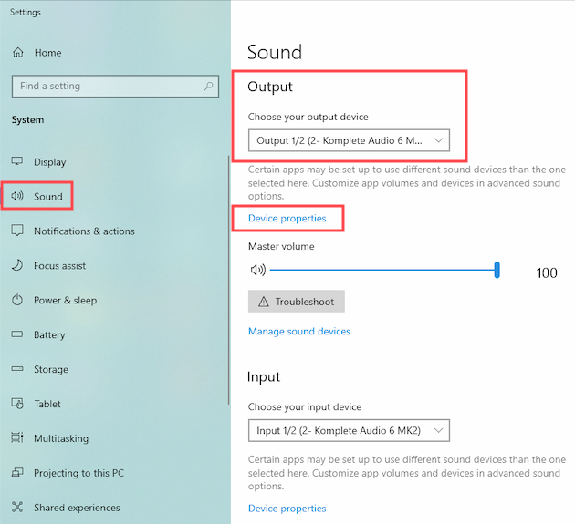Image resolution: width=575 pixels, height=524 pixels.
Task: Open Notifications & actions settings
Action: pos(83,231)
